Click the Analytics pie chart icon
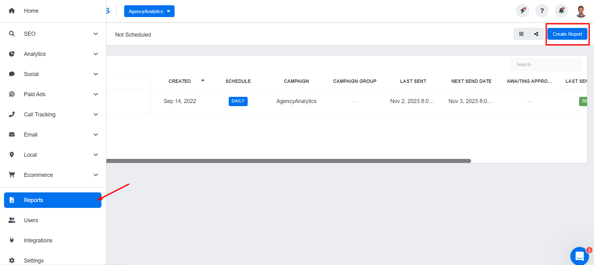The height and width of the screenshot is (265, 594). click(12, 54)
